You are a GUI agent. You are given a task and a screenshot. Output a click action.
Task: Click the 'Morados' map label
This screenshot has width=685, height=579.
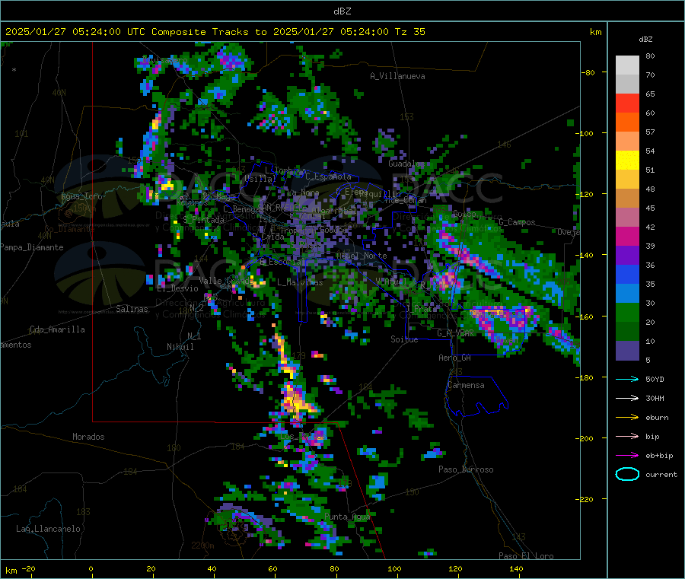(x=88, y=437)
